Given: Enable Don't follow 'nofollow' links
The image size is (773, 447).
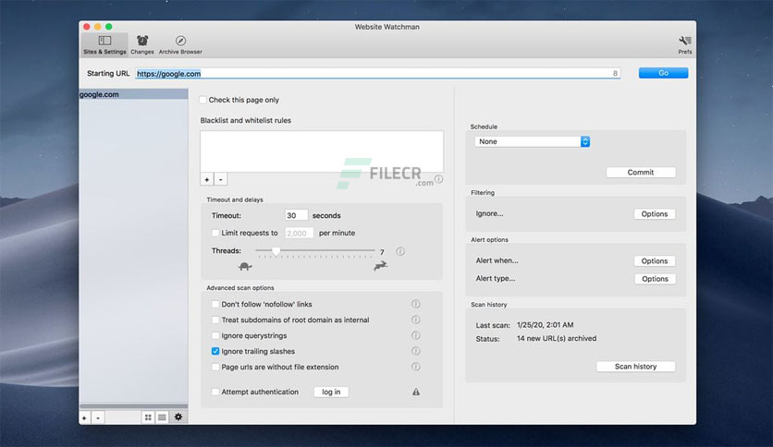Looking at the screenshot, I should pos(215,304).
